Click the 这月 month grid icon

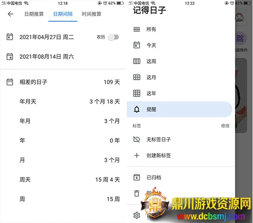137,77
